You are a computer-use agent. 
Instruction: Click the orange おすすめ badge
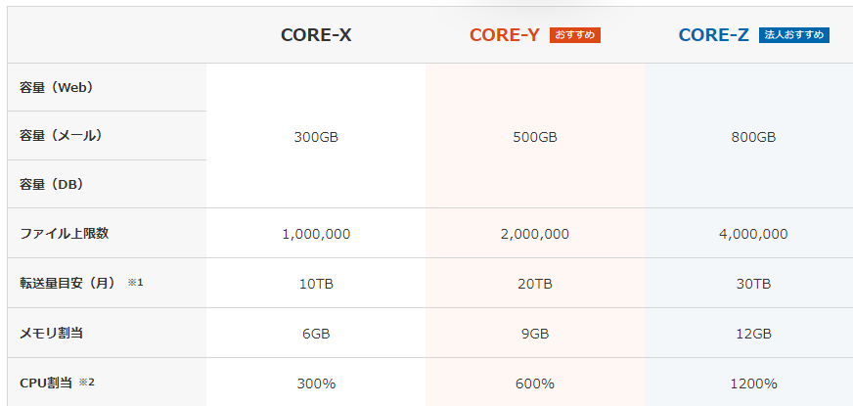pos(575,35)
